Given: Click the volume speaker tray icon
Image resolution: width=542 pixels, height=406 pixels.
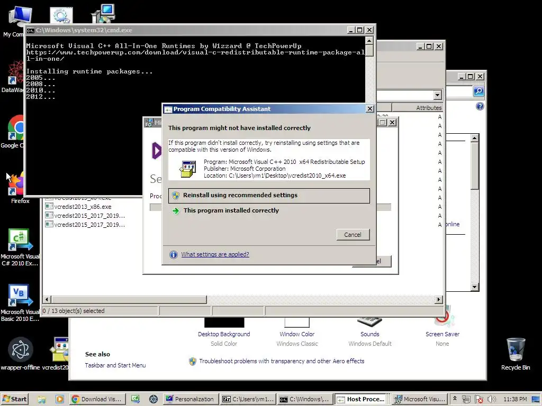Looking at the screenshot, I should point(491,400).
